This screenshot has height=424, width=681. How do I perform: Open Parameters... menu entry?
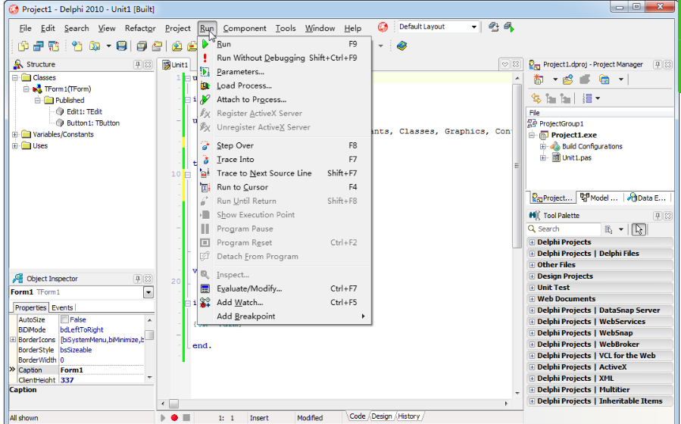pos(285,72)
